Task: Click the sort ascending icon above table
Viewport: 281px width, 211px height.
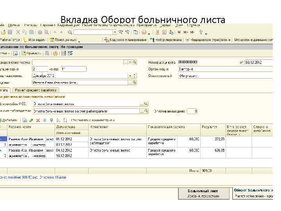Action: point(58,120)
